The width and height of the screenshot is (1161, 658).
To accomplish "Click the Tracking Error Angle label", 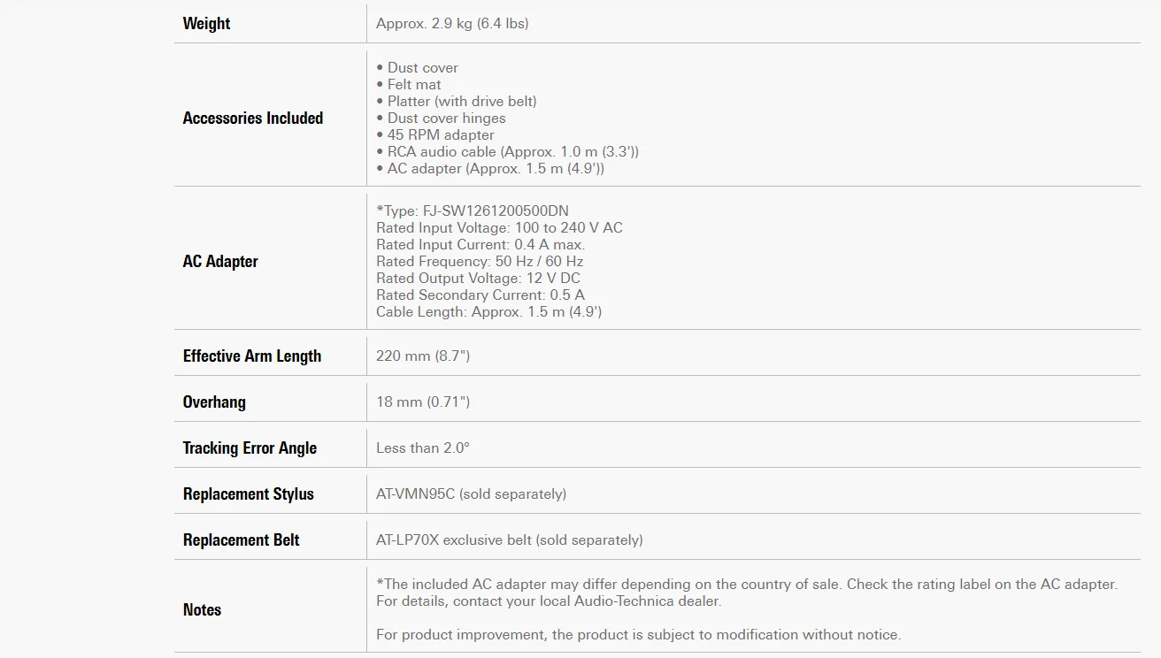I will click(x=250, y=448).
